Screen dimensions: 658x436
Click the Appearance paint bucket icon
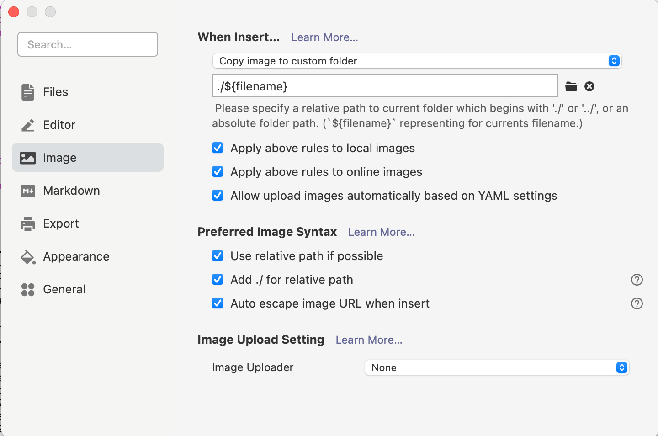tap(28, 257)
